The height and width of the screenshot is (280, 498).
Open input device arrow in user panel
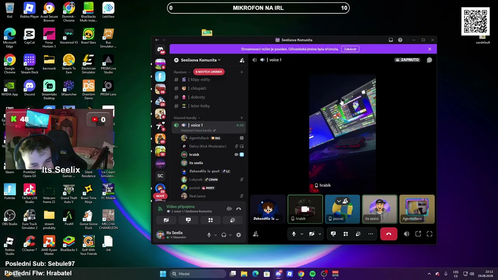[215, 235]
